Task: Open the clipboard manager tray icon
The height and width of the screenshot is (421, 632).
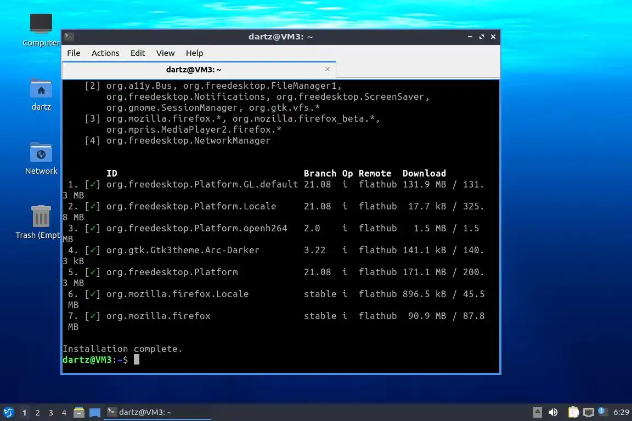Action: point(573,412)
